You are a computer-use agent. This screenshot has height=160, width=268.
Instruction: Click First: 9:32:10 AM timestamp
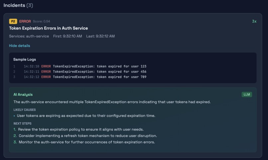point(67,36)
